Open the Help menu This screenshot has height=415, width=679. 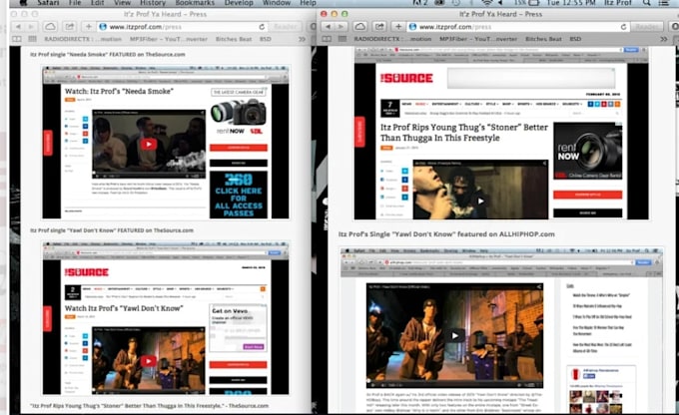coord(308,3)
